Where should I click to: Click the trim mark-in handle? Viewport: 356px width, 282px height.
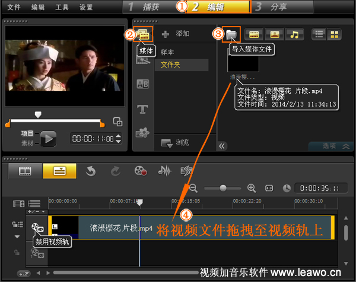point(8,124)
